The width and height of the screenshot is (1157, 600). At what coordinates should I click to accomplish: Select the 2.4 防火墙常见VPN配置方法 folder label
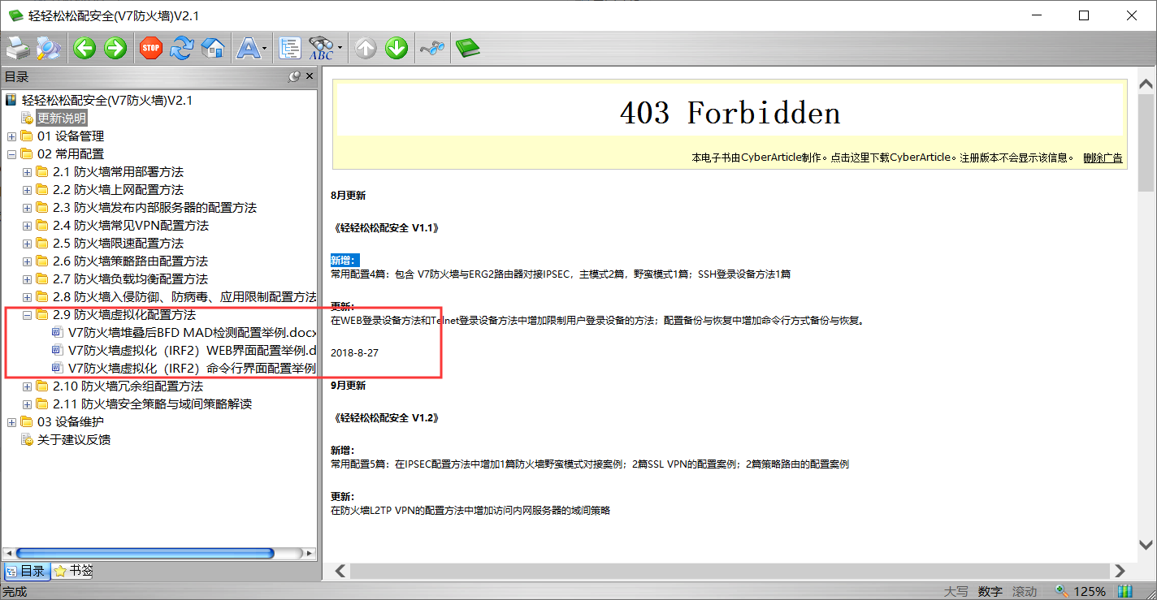point(131,226)
